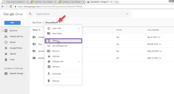Click the browser forward arrow
This screenshot has width=174, height=94.
pos(7,6)
